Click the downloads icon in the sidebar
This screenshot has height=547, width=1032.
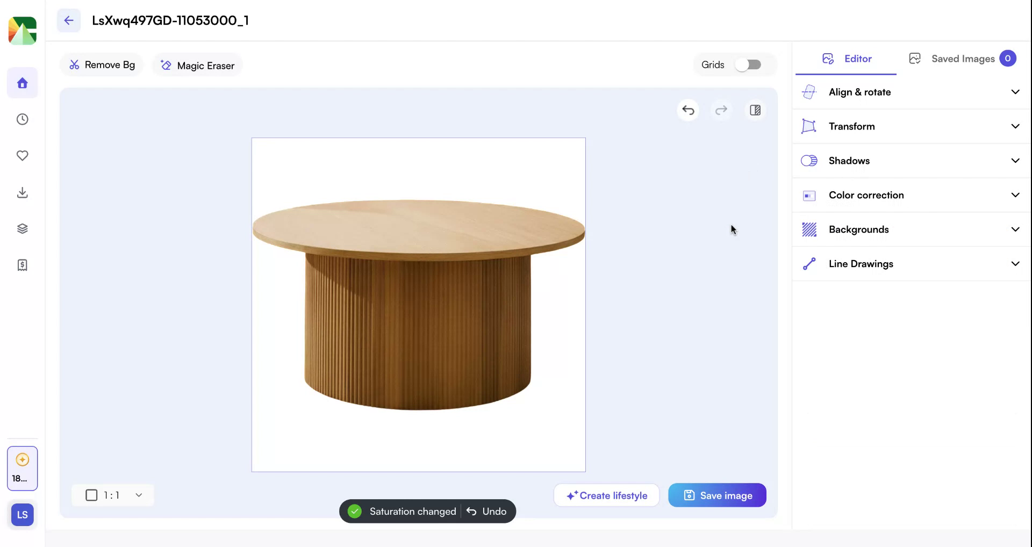coord(22,192)
